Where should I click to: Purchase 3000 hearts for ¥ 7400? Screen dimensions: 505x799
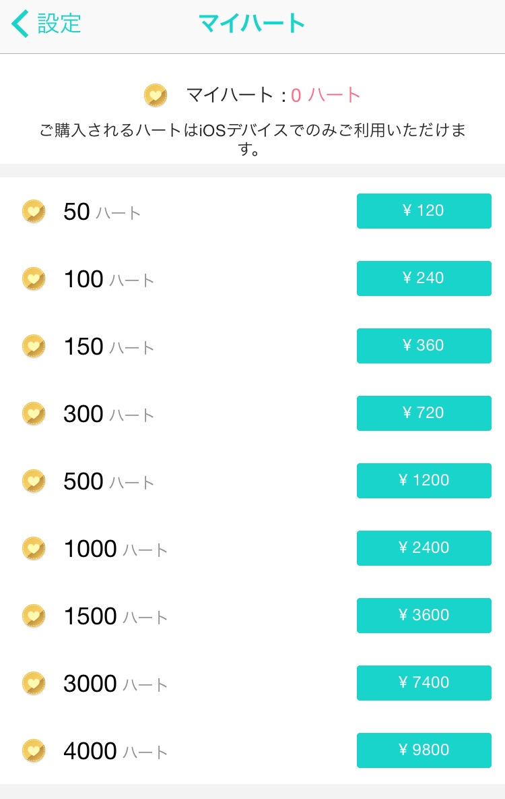[424, 683]
